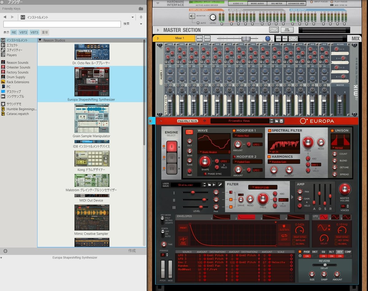Viewport: 368px width, 291px height.
Task: Select LFO 1 waveform slot
Action: pos(324,217)
